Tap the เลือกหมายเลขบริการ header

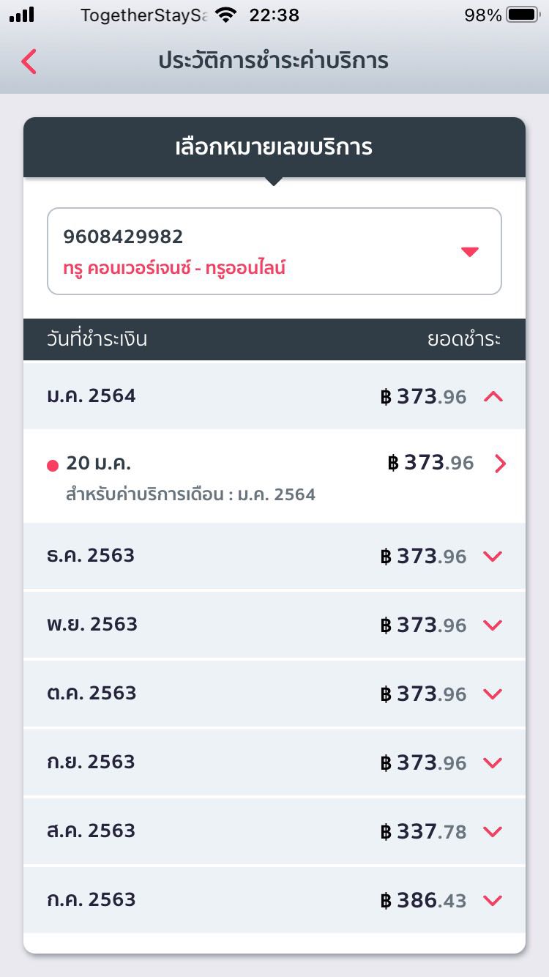[x=274, y=147]
